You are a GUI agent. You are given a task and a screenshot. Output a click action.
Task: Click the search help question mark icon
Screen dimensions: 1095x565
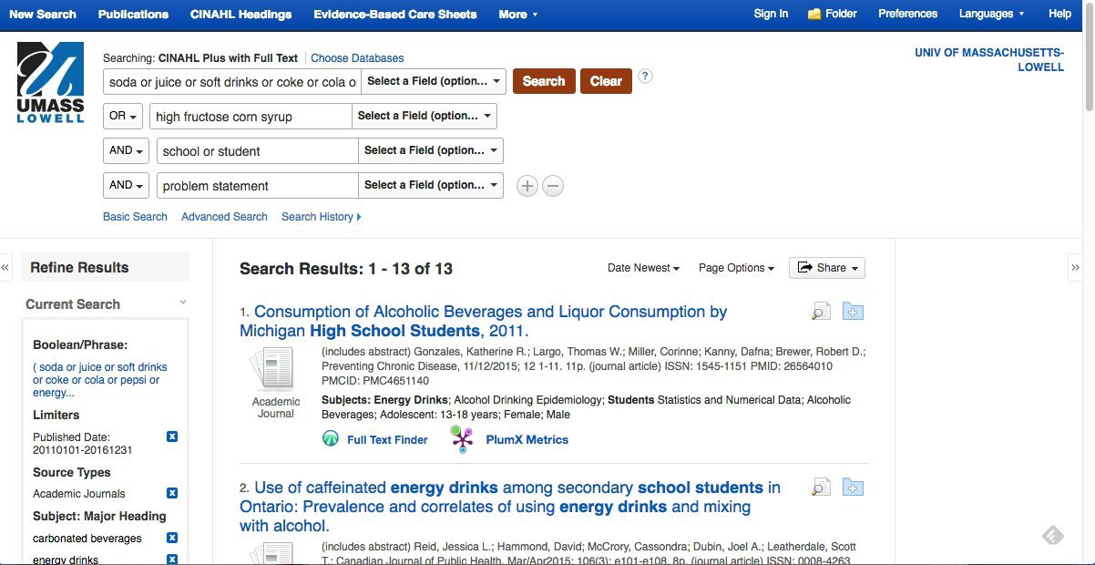(645, 77)
